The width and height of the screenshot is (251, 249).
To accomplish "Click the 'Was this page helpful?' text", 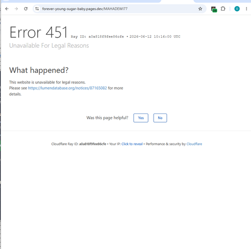I will 107,118.
